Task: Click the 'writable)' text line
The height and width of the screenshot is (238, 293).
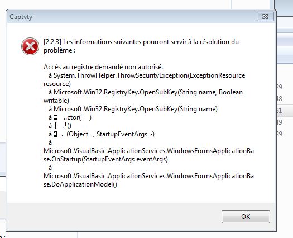Action: 56,101
